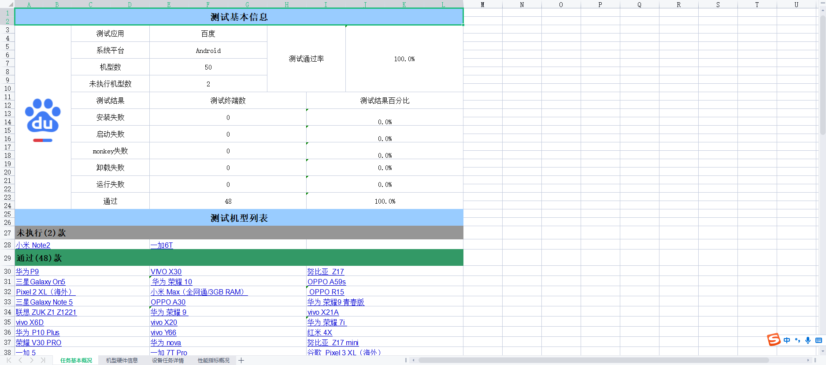The height and width of the screenshot is (365, 826).
Task: Toggle Chinese/English input mode 中 icon
Action: 787,340
